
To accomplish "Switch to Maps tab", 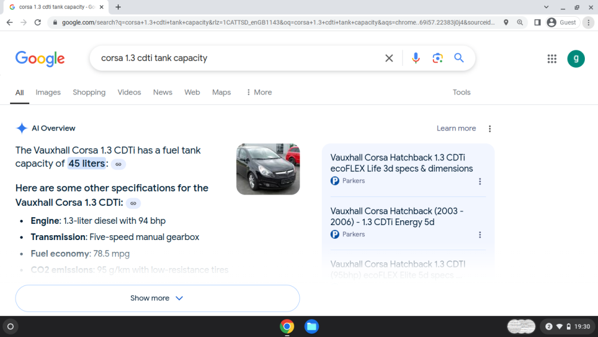I will [222, 92].
